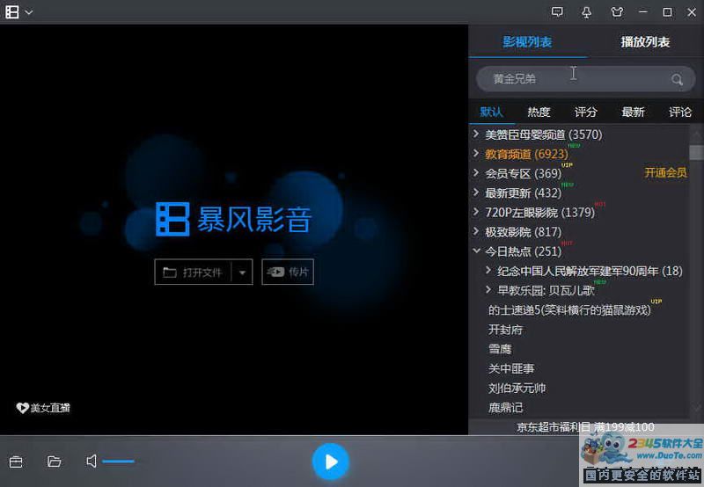Expand the 最新更新 category

[476, 192]
